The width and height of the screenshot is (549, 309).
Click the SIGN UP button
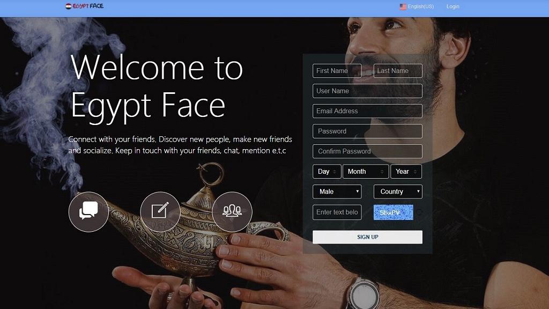pyautogui.click(x=367, y=237)
